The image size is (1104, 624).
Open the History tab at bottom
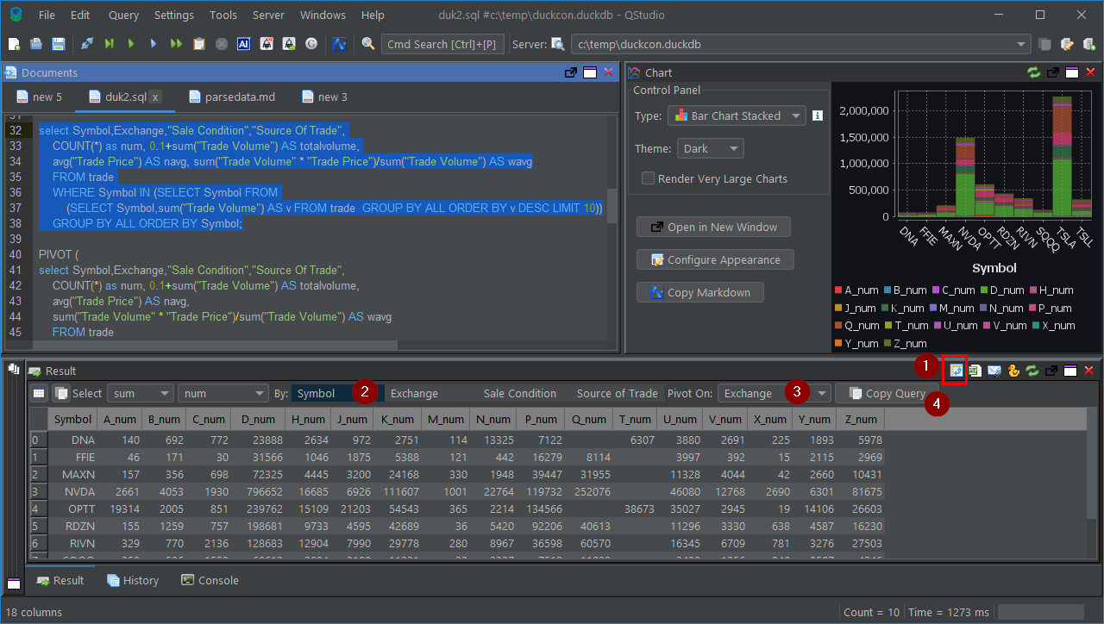pos(133,580)
